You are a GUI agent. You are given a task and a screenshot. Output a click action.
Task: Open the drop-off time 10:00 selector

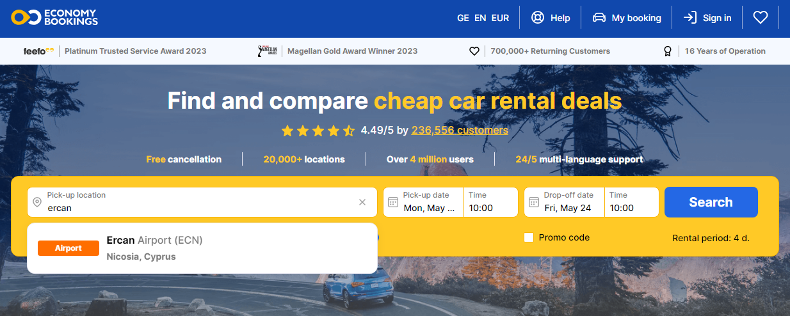pyautogui.click(x=631, y=202)
